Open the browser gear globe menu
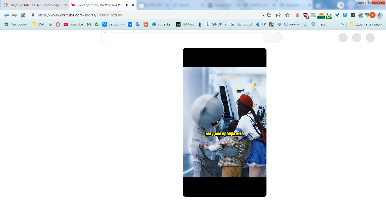 (380, 15)
